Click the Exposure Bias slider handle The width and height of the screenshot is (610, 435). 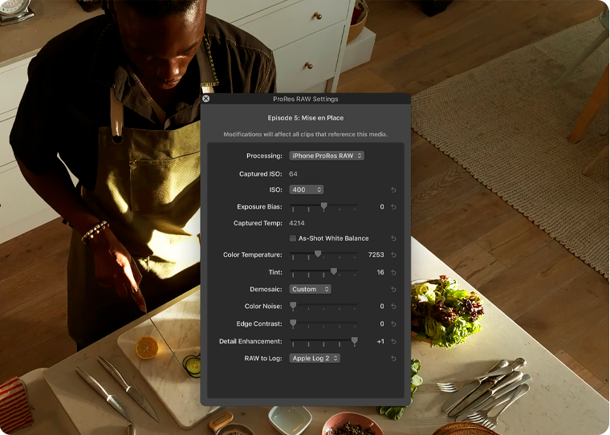click(323, 206)
